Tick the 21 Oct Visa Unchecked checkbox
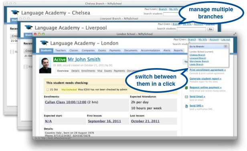The height and width of the screenshot is (151, 247). click(x=48, y=89)
